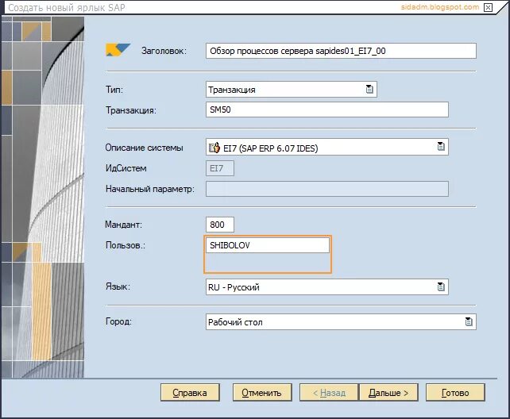510x419 pixels.
Task: Click the Город: label
Action: (x=118, y=321)
